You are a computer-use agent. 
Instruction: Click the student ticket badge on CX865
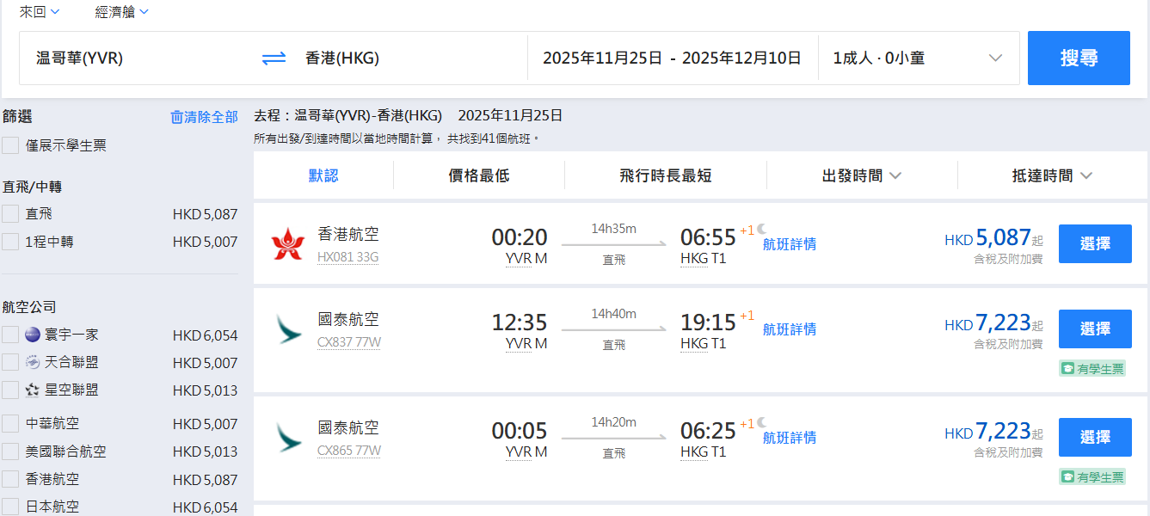[1092, 476]
